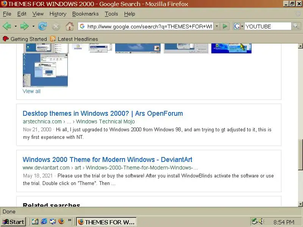Expand the forward history dropdown arrow
The width and height of the screenshot is (303, 227).
[x=33, y=26]
